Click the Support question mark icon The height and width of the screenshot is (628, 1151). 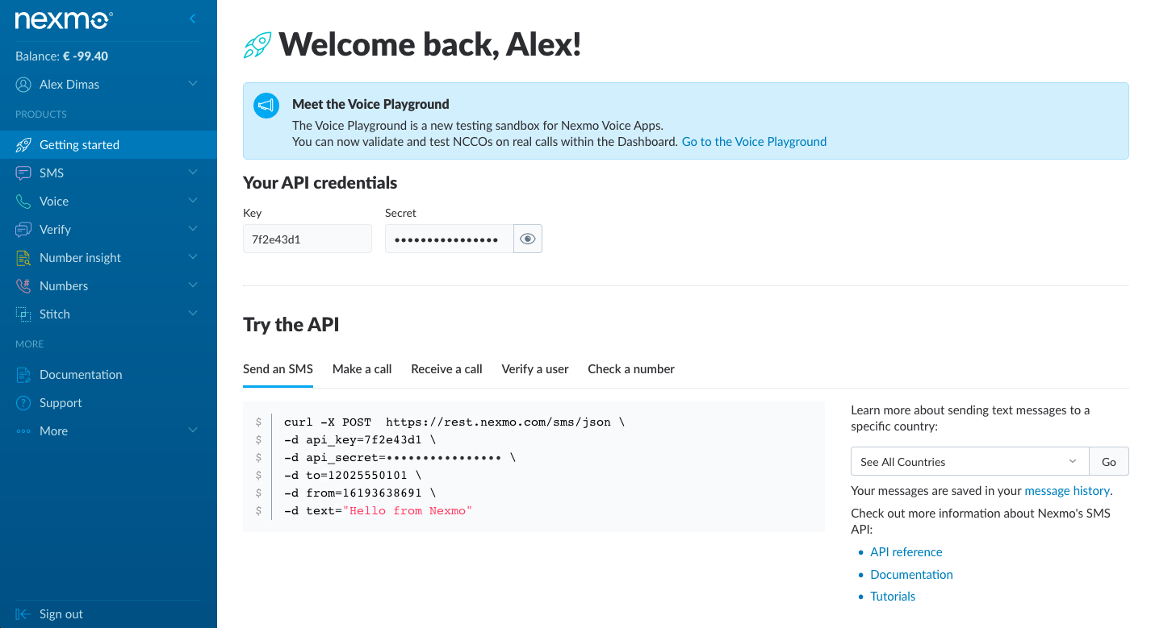click(23, 403)
